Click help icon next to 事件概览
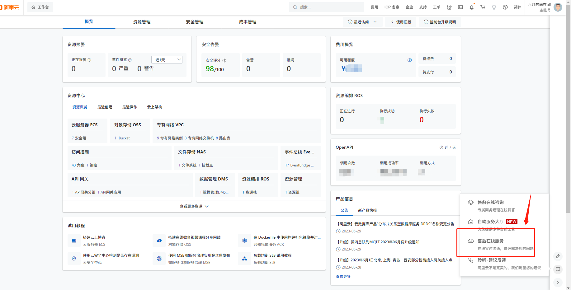This screenshot has width=571, height=290. pyautogui.click(x=130, y=60)
